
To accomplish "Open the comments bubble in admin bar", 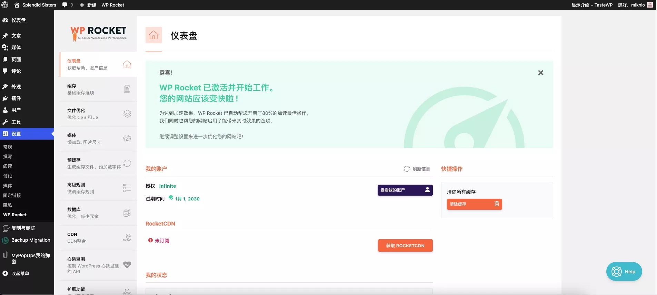I will pyautogui.click(x=67, y=5).
